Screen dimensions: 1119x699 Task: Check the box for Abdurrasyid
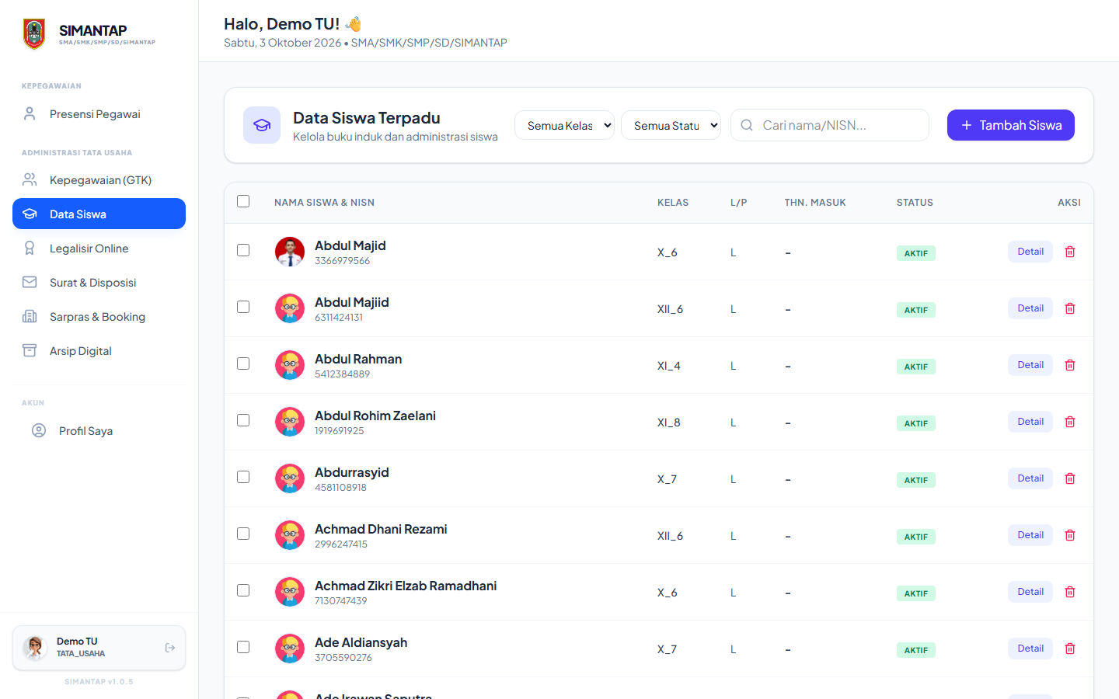[243, 477]
